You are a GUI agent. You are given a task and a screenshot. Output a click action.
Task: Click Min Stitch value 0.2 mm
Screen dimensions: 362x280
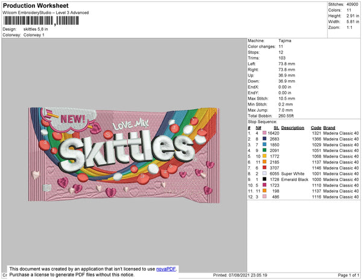285,104
